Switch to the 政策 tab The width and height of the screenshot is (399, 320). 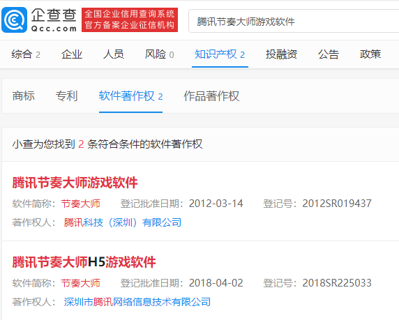point(370,54)
